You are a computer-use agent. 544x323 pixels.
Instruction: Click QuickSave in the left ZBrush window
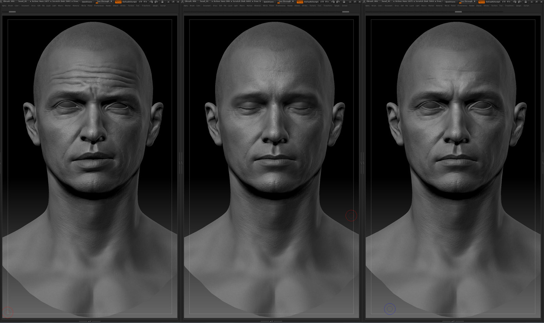(87, 2)
